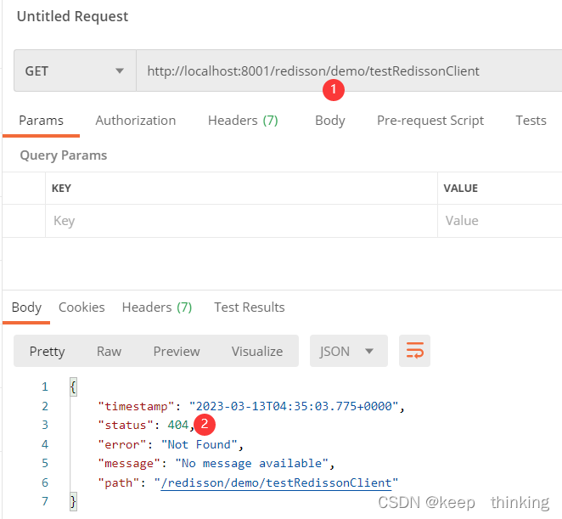The height and width of the screenshot is (519, 562).
Task: Switch response view to Raw
Action: click(x=109, y=351)
